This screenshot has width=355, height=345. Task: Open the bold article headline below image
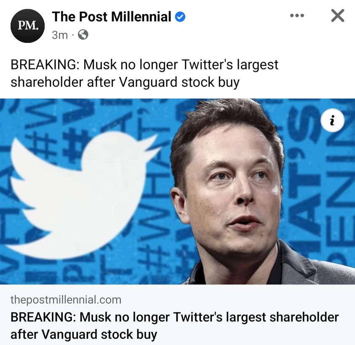coord(174,326)
